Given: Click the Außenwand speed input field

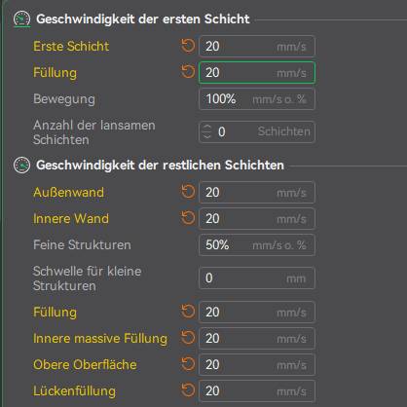Looking at the screenshot, I should click(257, 192).
